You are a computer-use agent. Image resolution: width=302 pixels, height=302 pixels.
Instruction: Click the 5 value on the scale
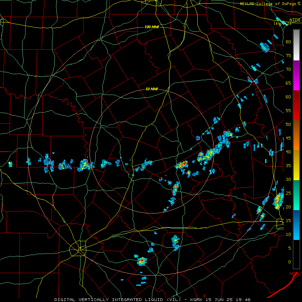[290, 248]
